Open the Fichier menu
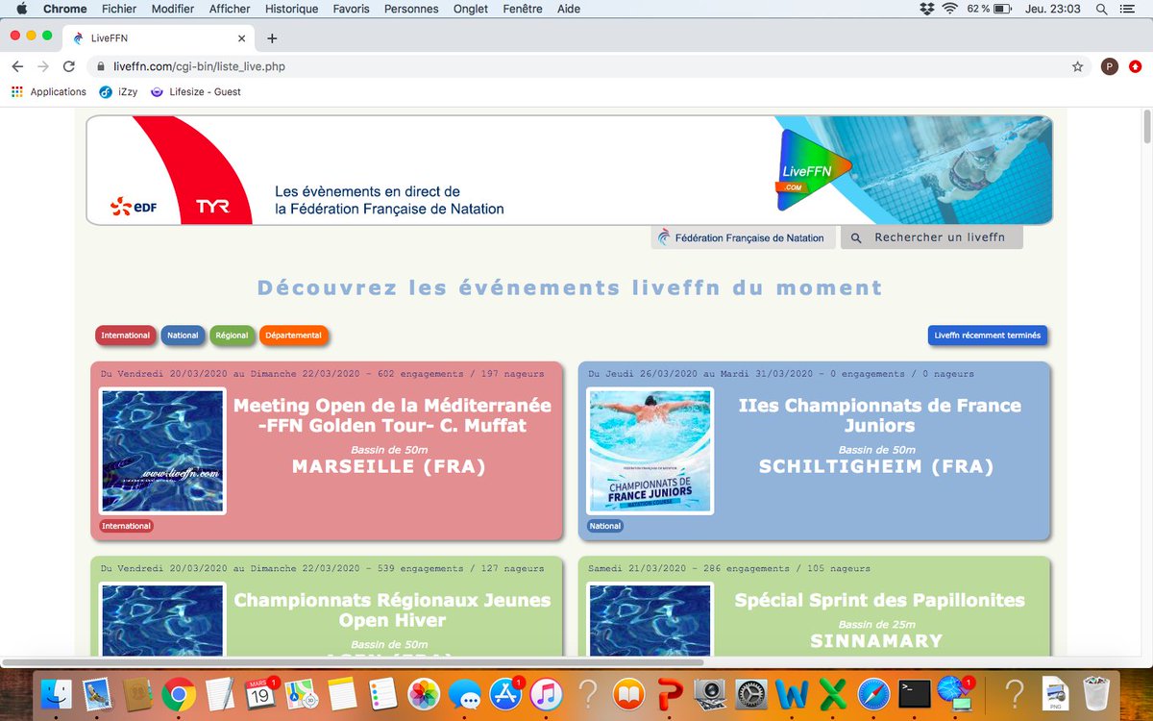Viewport: 1153px width, 721px height. pyautogui.click(x=118, y=9)
